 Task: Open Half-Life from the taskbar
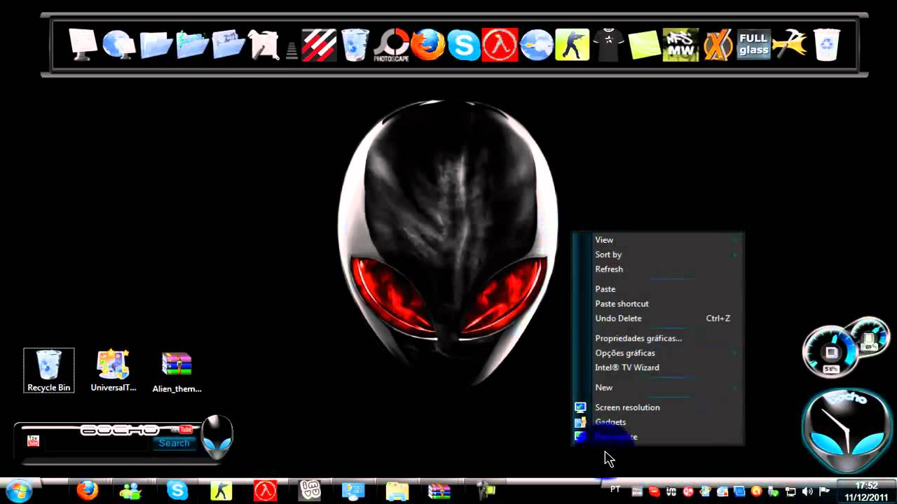(x=265, y=491)
